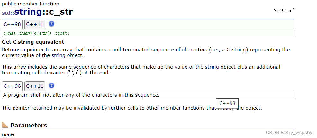Click the help icon above the alter-characters note
The width and height of the screenshot is (317, 138).
[x=51, y=86]
